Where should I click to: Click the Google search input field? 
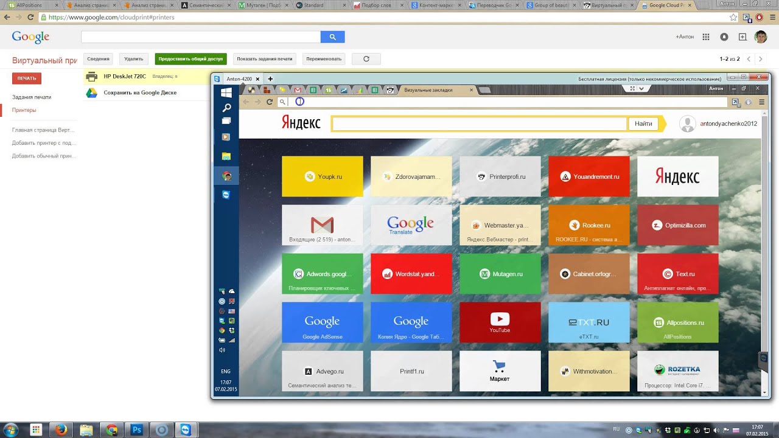(201, 37)
